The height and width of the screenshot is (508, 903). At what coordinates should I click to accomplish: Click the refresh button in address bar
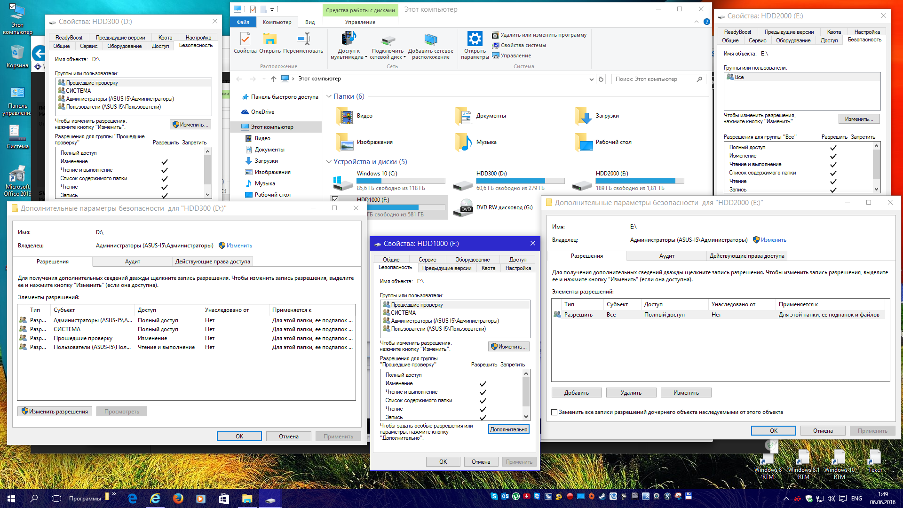(601, 79)
